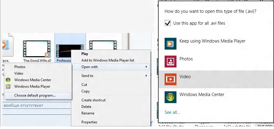The height and width of the screenshot is (129, 274).
Task: Click Windows Media Center icon in app chooser
Action: coord(170,97)
